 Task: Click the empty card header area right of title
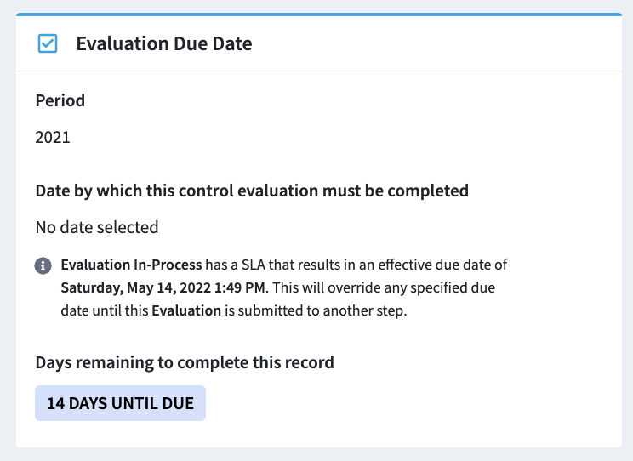[436, 43]
